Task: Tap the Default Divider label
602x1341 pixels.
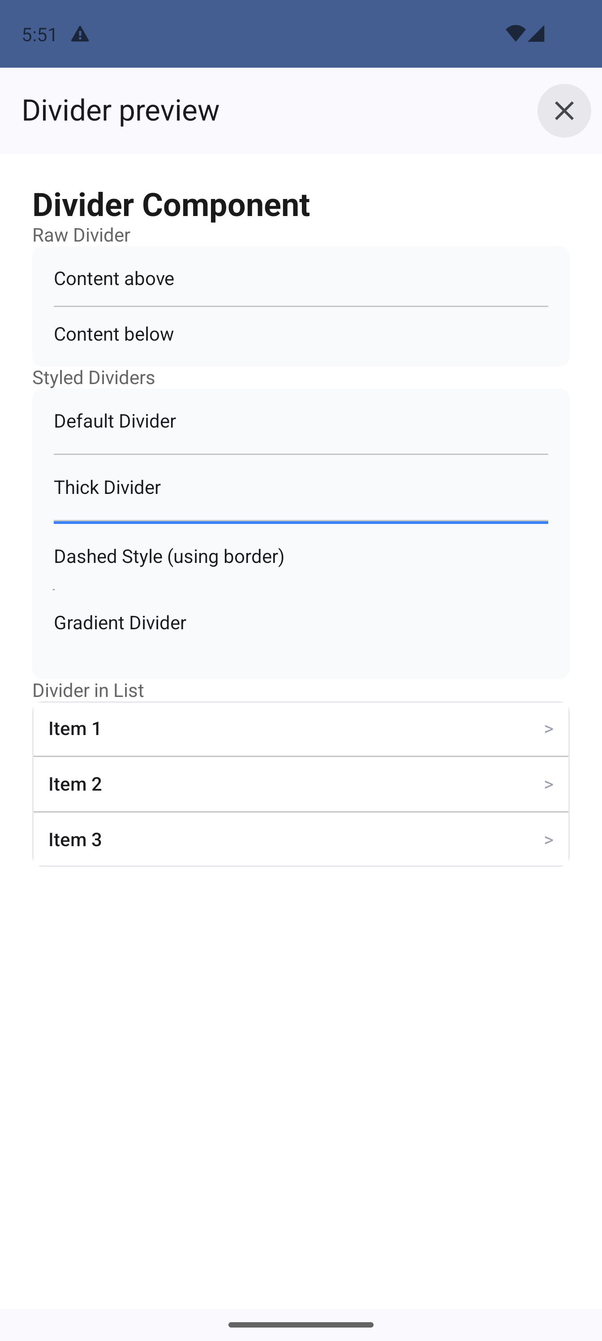Action: click(x=115, y=421)
